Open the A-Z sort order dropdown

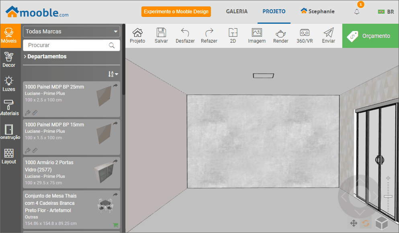tap(113, 74)
